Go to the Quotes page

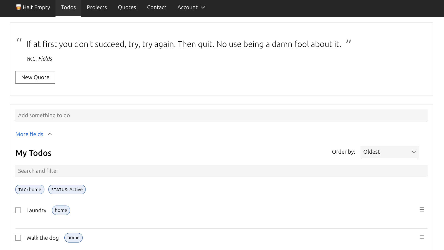(127, 7)
